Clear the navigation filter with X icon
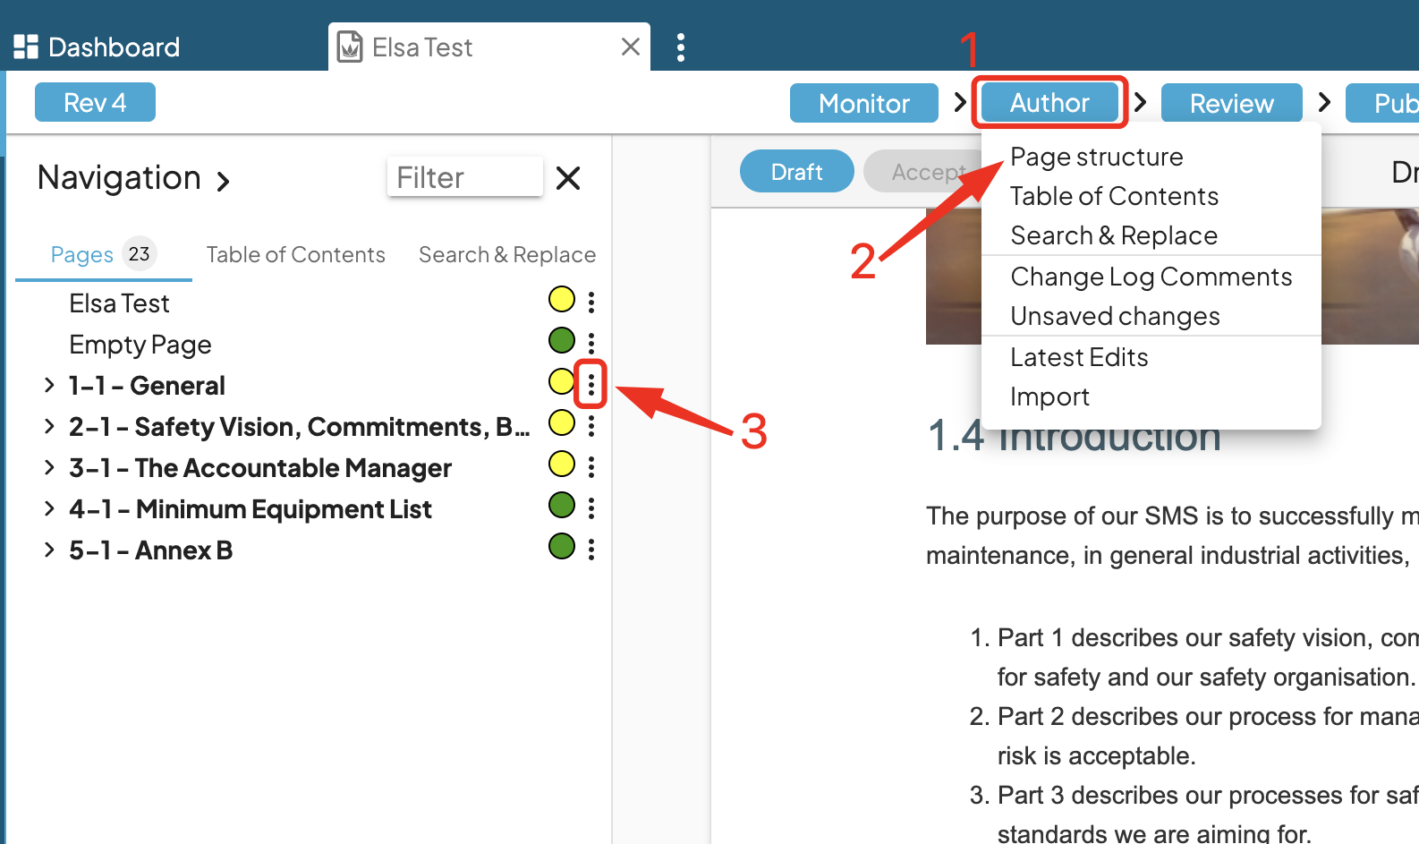The image size is (1419, 844). click(x=568, y=178)
